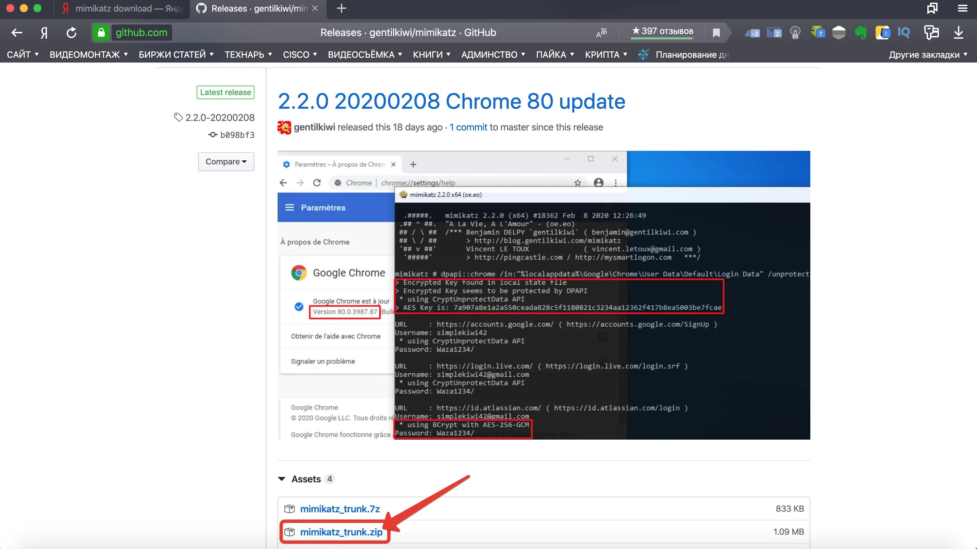The height and width of the screenshot is (549, 977).
Task: Click the 1.09 MB file size
Action: pyautogui.click(x=789, y=532)
